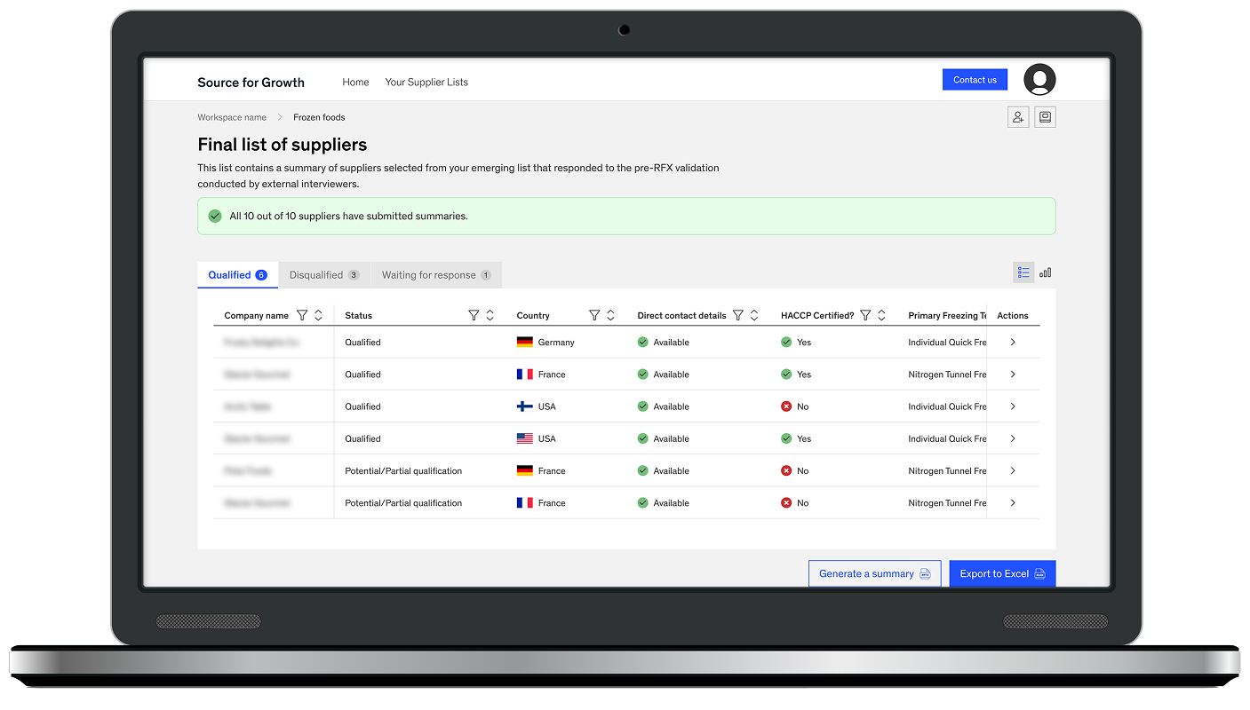Click the add user icon
1250x710 pixels.
tap(1018, 117)
